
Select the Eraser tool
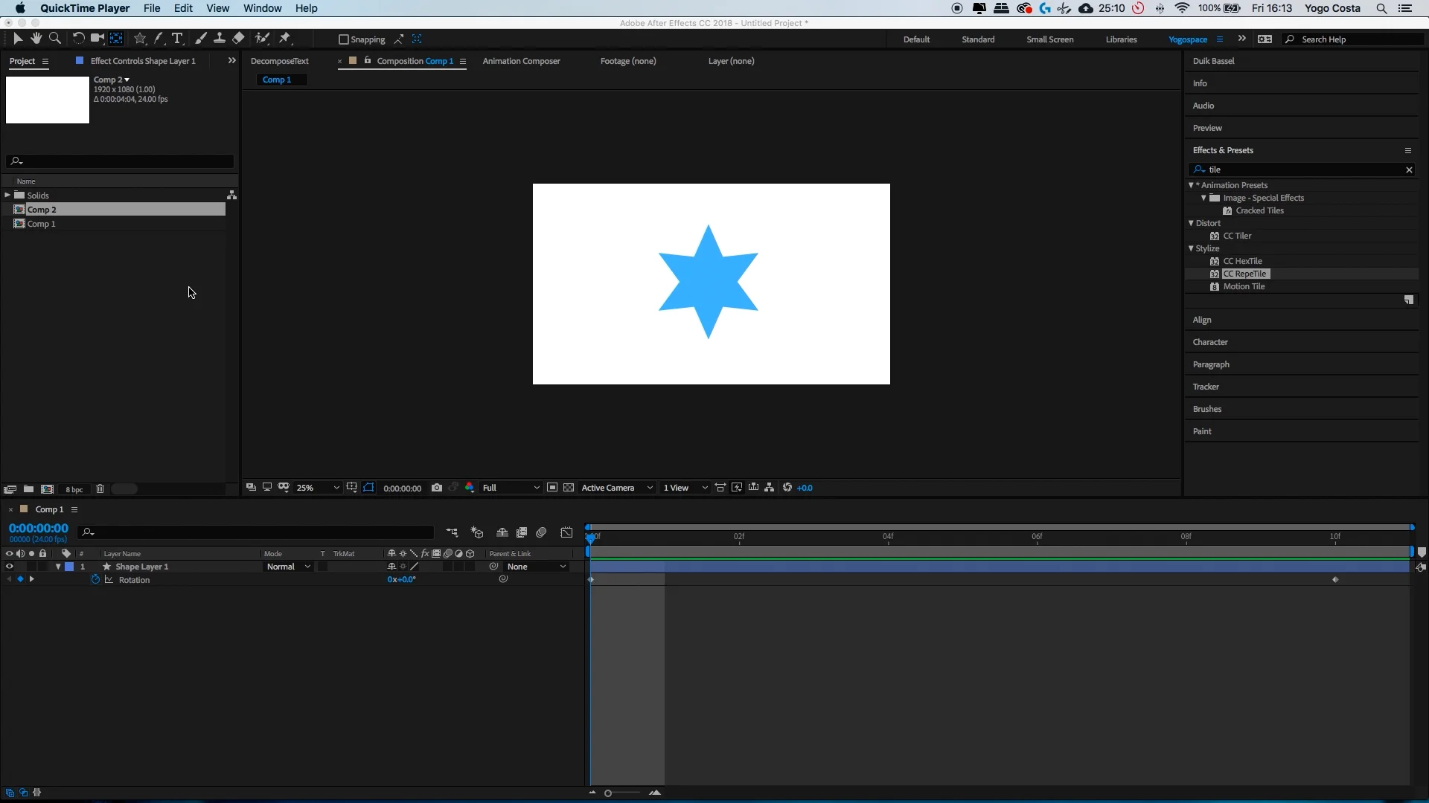coord(238,39)
